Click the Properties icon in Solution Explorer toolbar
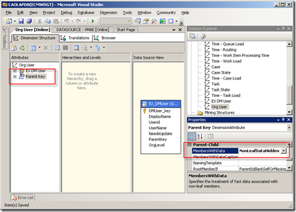Image resolution: width=296 pixels, height=212 pixels. (192, 36)
